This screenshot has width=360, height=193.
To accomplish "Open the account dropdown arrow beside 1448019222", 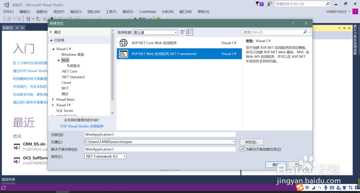I will coord(350,12).
